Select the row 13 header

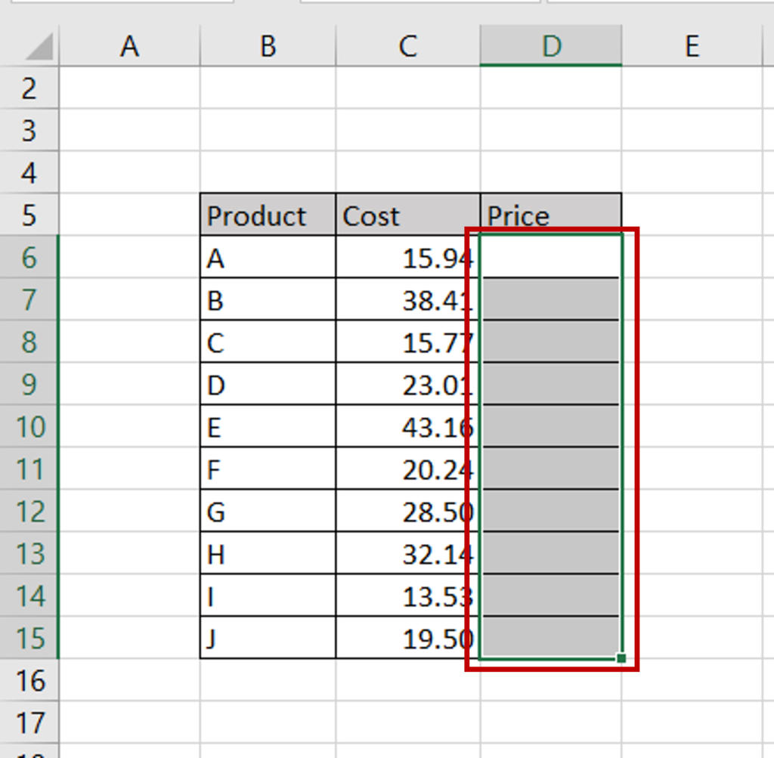pos(29,553)
